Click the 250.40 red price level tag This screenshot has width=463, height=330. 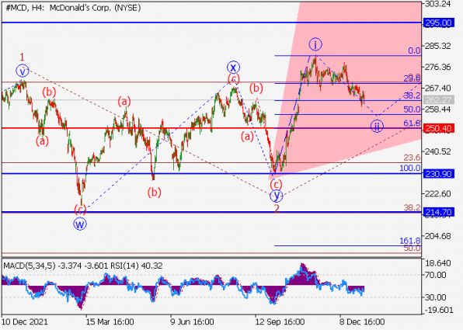tap(438, 128)
